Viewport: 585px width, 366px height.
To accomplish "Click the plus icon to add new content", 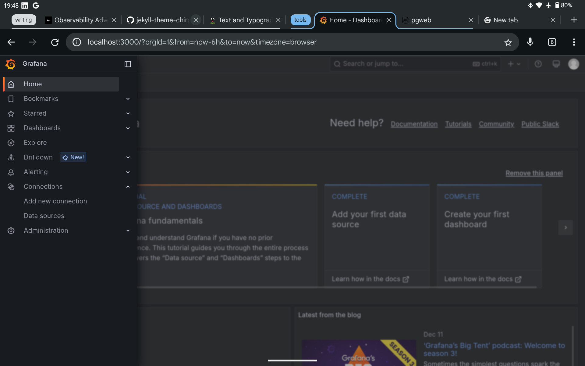I will 511,64.
